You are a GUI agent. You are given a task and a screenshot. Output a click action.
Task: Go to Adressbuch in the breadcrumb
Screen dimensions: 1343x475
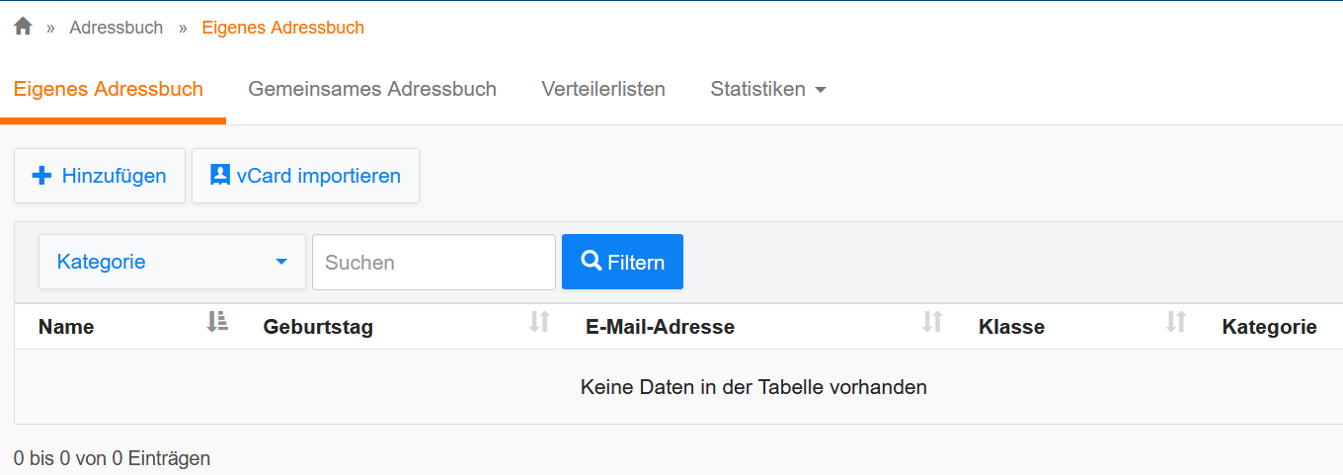pyautogui.click(x=116, y=28)
